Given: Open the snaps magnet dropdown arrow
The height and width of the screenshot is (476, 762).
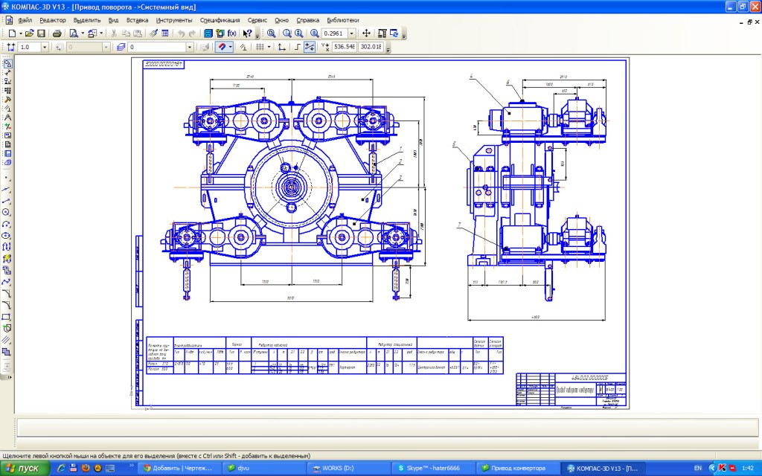Looking at the screenshot, I should coord(230,47).
